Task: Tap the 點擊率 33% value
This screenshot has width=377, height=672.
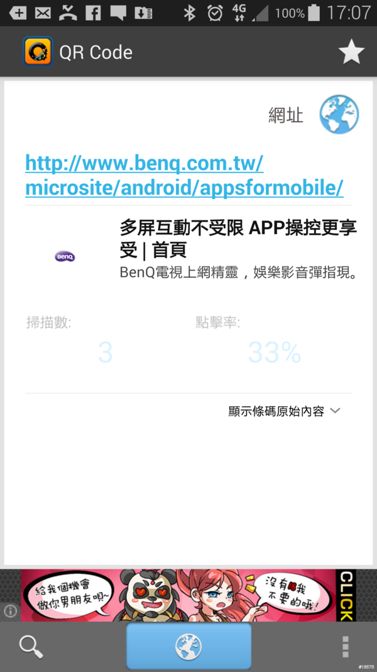Action: [x=275, y=353]
